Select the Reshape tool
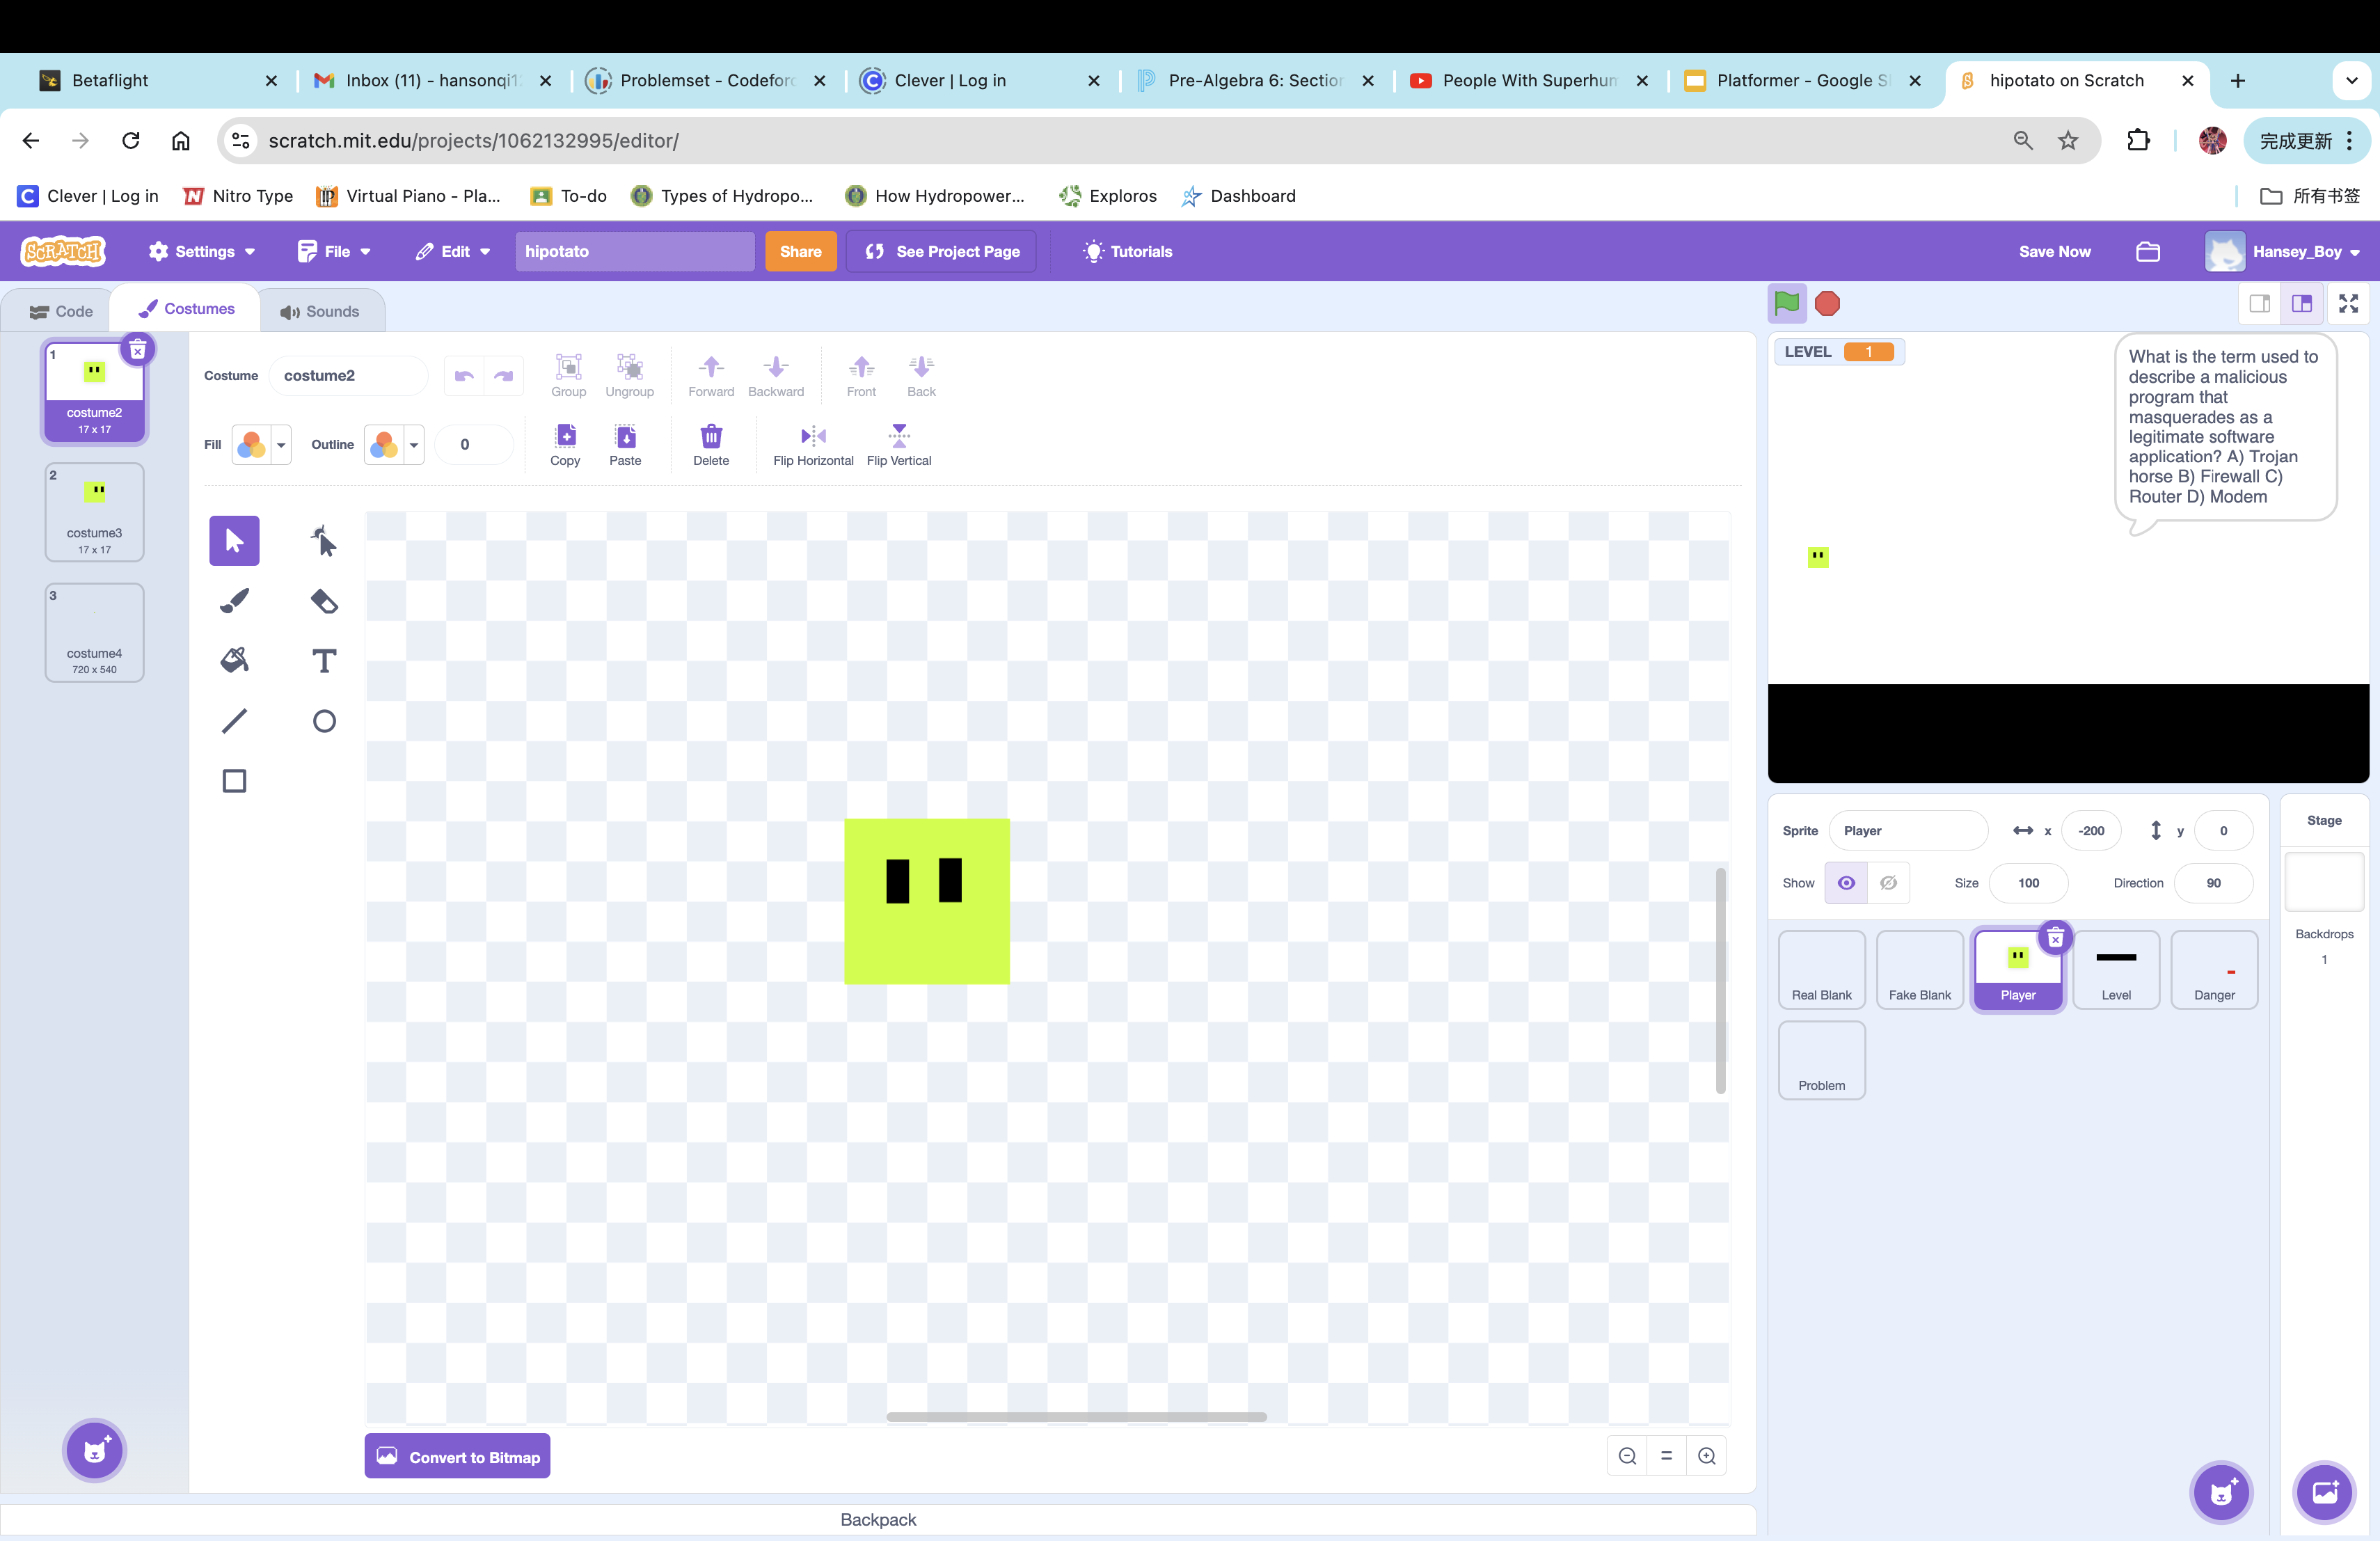Viewport: 2380px width, 1541px height. 324,541
